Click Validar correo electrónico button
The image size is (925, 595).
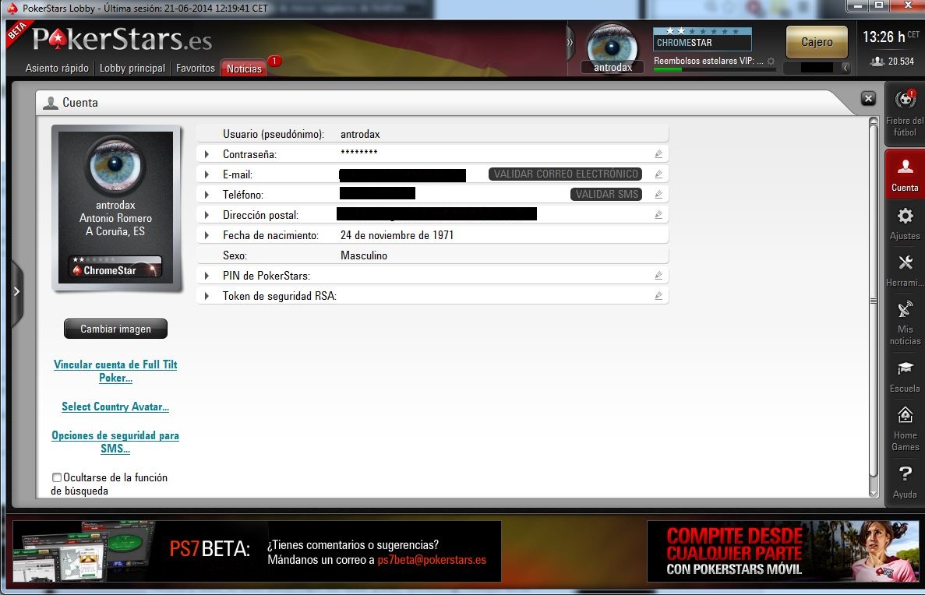[565, 174]
